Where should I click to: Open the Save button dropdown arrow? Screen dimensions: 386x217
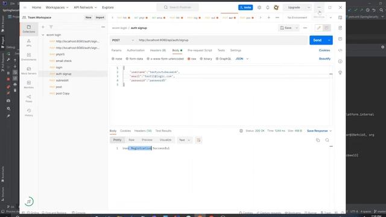297,28
